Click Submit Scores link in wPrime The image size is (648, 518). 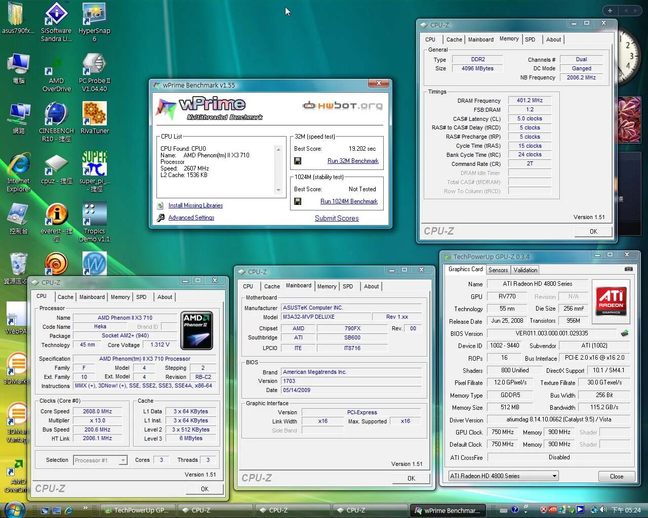coord(337,218)
